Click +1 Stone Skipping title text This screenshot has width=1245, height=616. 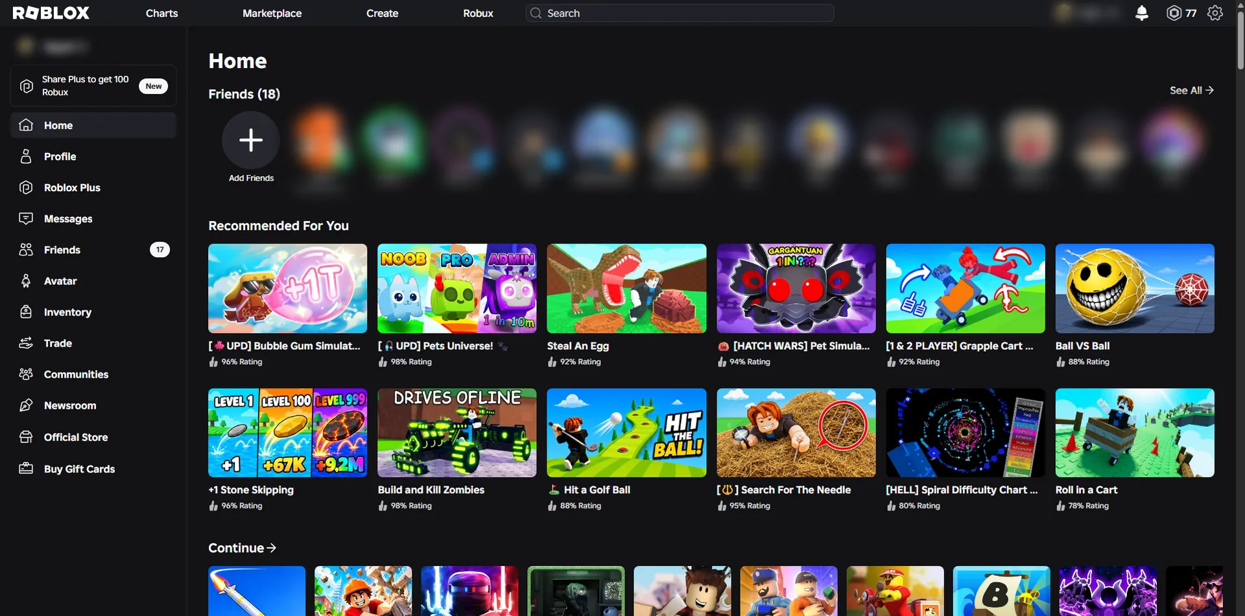tap(251, 490)
